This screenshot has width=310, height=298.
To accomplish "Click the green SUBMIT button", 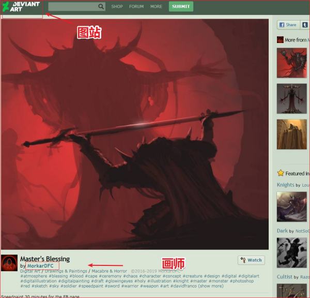I will [181, 6].
